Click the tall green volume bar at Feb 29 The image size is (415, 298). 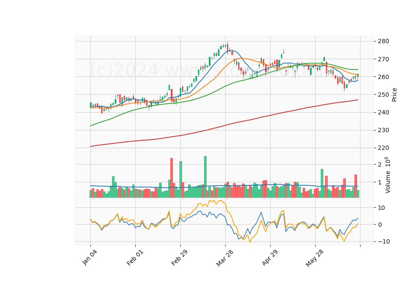click(x=181, y=180)
